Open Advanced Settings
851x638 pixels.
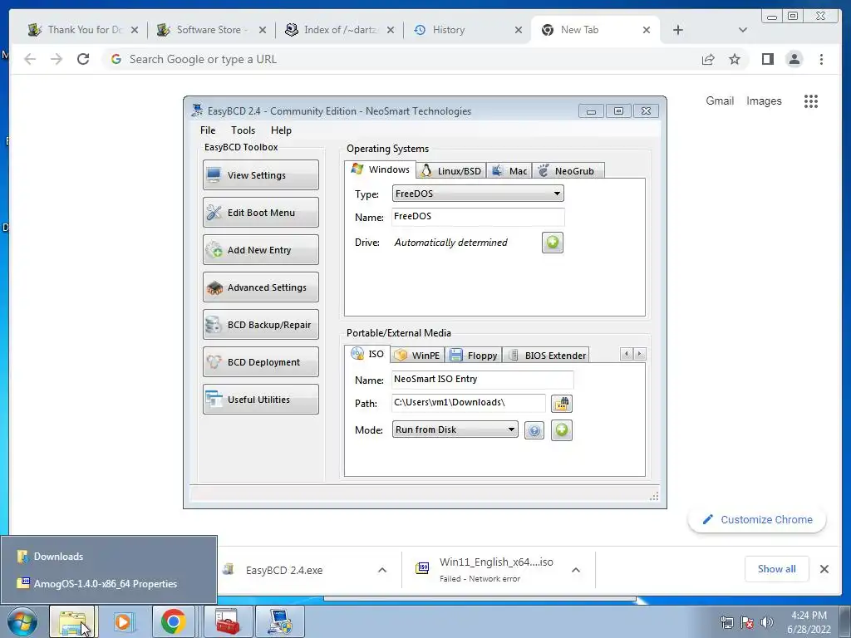pos(260,287)
